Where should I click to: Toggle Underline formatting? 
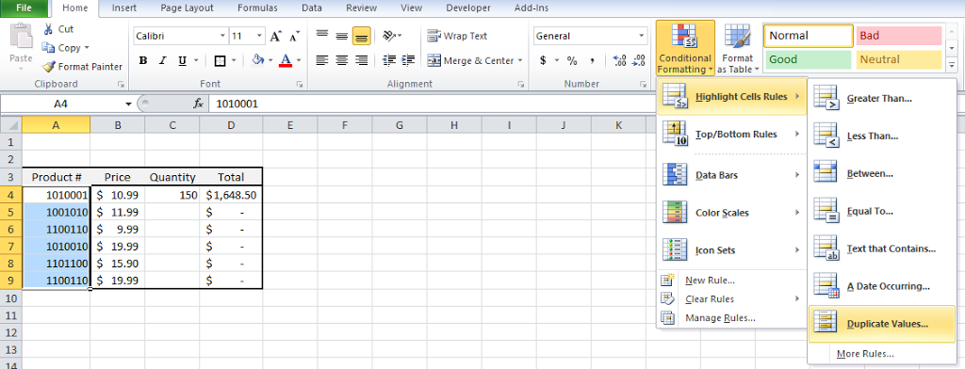point(182,60)
